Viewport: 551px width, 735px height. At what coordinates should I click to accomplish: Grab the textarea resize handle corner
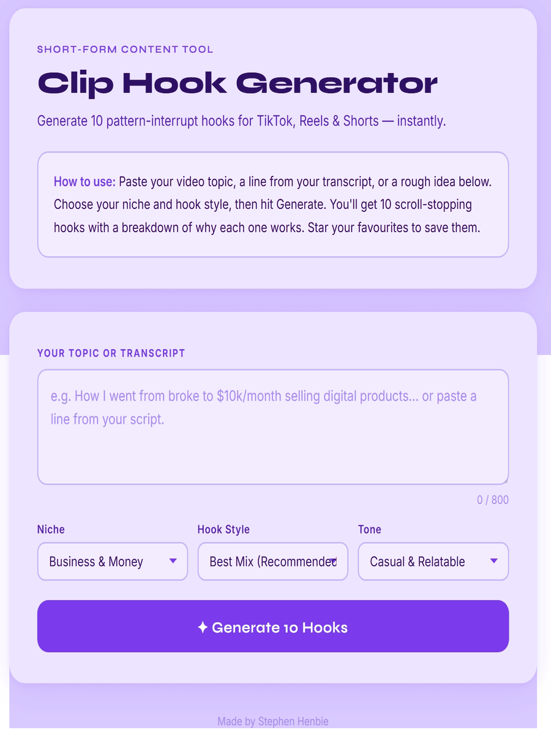504,481
